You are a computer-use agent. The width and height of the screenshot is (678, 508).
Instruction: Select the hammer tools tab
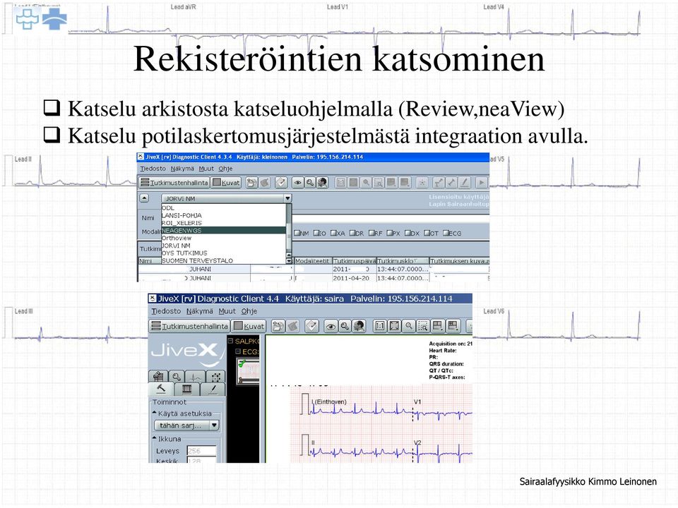pyautogui.click(x=161, y=389)
